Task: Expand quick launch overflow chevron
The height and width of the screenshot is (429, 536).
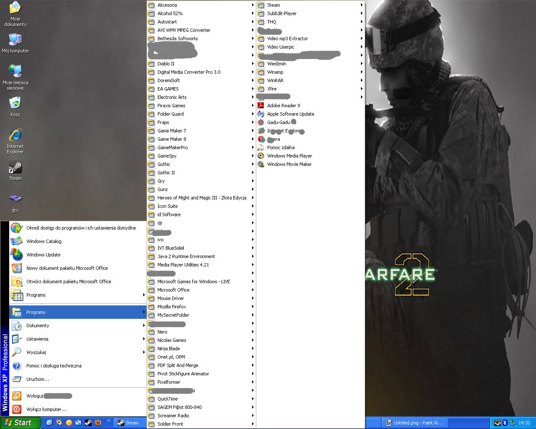Action: 109,421
